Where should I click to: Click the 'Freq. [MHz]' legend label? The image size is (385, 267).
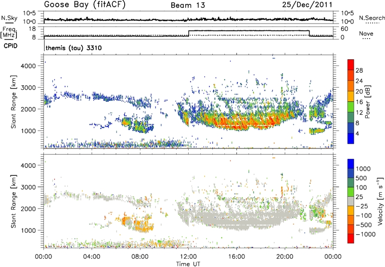(x=9, y=32)
